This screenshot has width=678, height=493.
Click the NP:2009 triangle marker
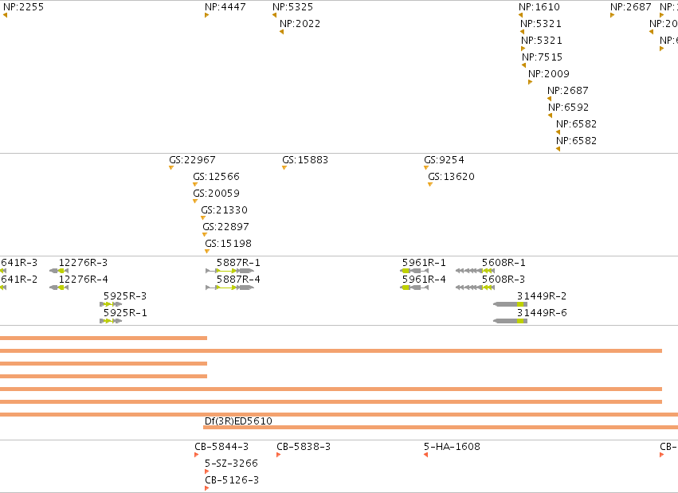click(x=530, y=82)
